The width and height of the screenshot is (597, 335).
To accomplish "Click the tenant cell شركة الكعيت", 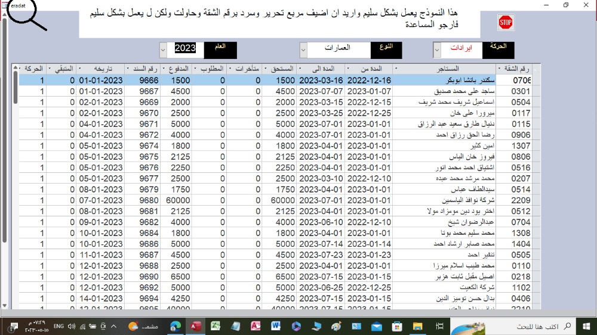I will [444, 287].
